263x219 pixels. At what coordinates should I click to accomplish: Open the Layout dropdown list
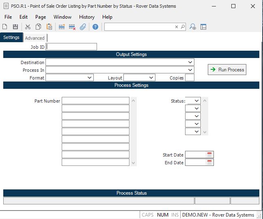pyautogui.click(x=151, y=77)
